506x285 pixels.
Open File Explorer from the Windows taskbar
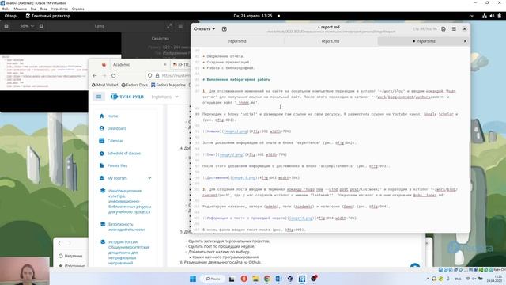tap(255, 279)
